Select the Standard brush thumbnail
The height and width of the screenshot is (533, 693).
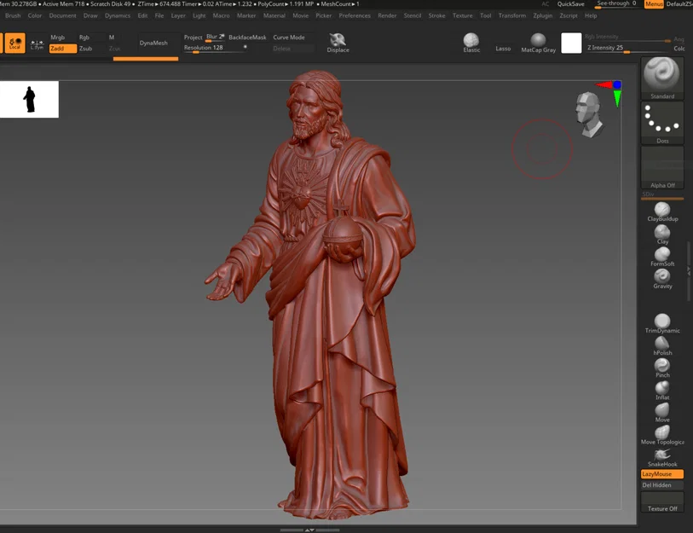(x=661, y=78)
